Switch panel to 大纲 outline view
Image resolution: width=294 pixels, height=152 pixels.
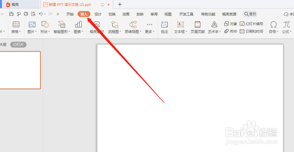[x=3, y=44]
